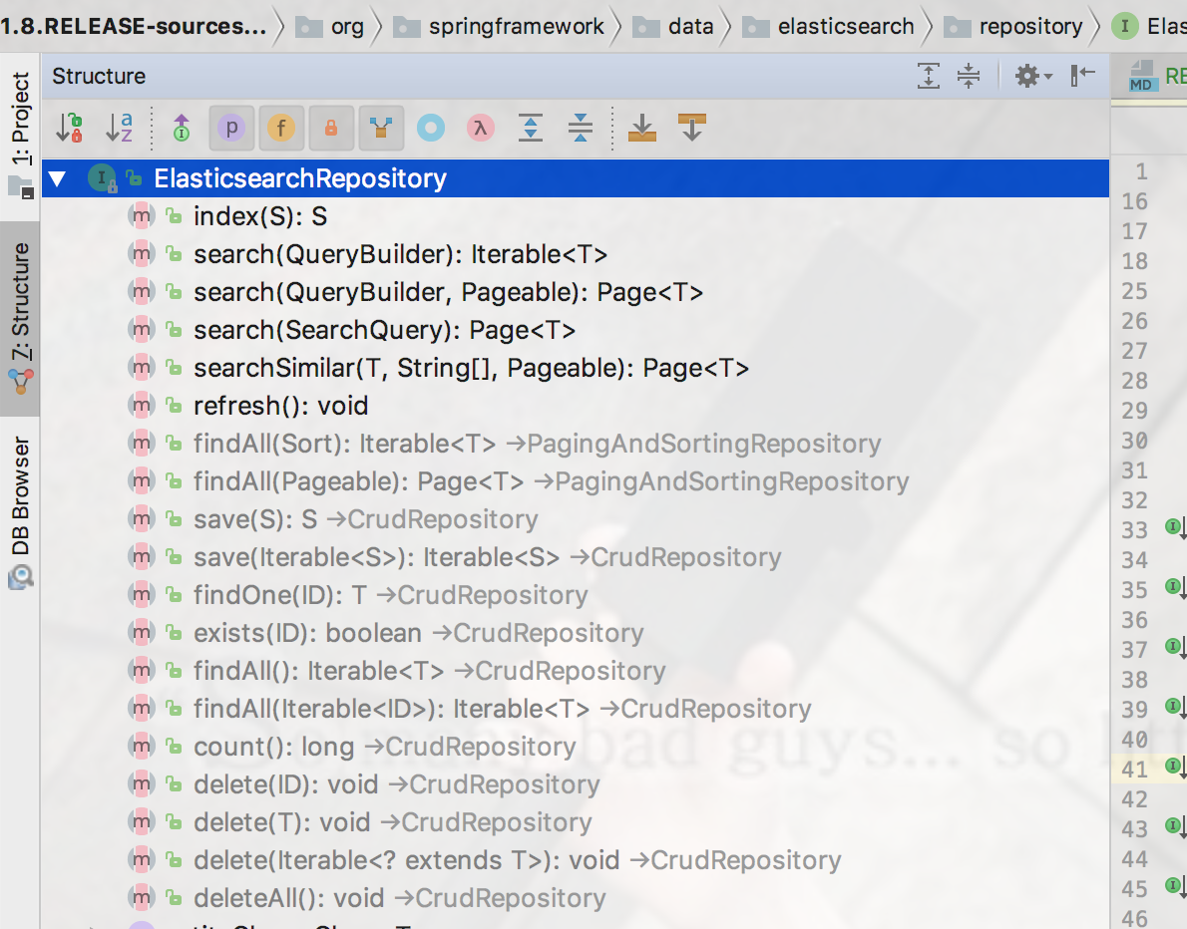
Task: Toggle Group Methods by Defining Type
Action: coord(182,128)
